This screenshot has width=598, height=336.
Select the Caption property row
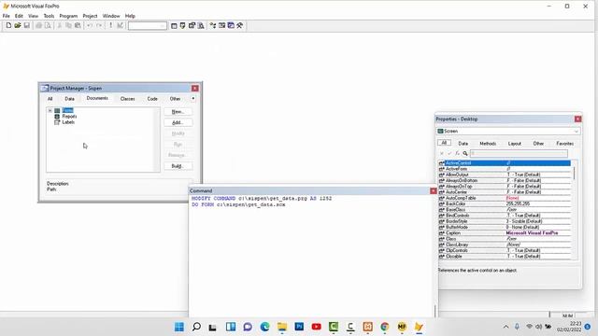[x=505, y=232]
